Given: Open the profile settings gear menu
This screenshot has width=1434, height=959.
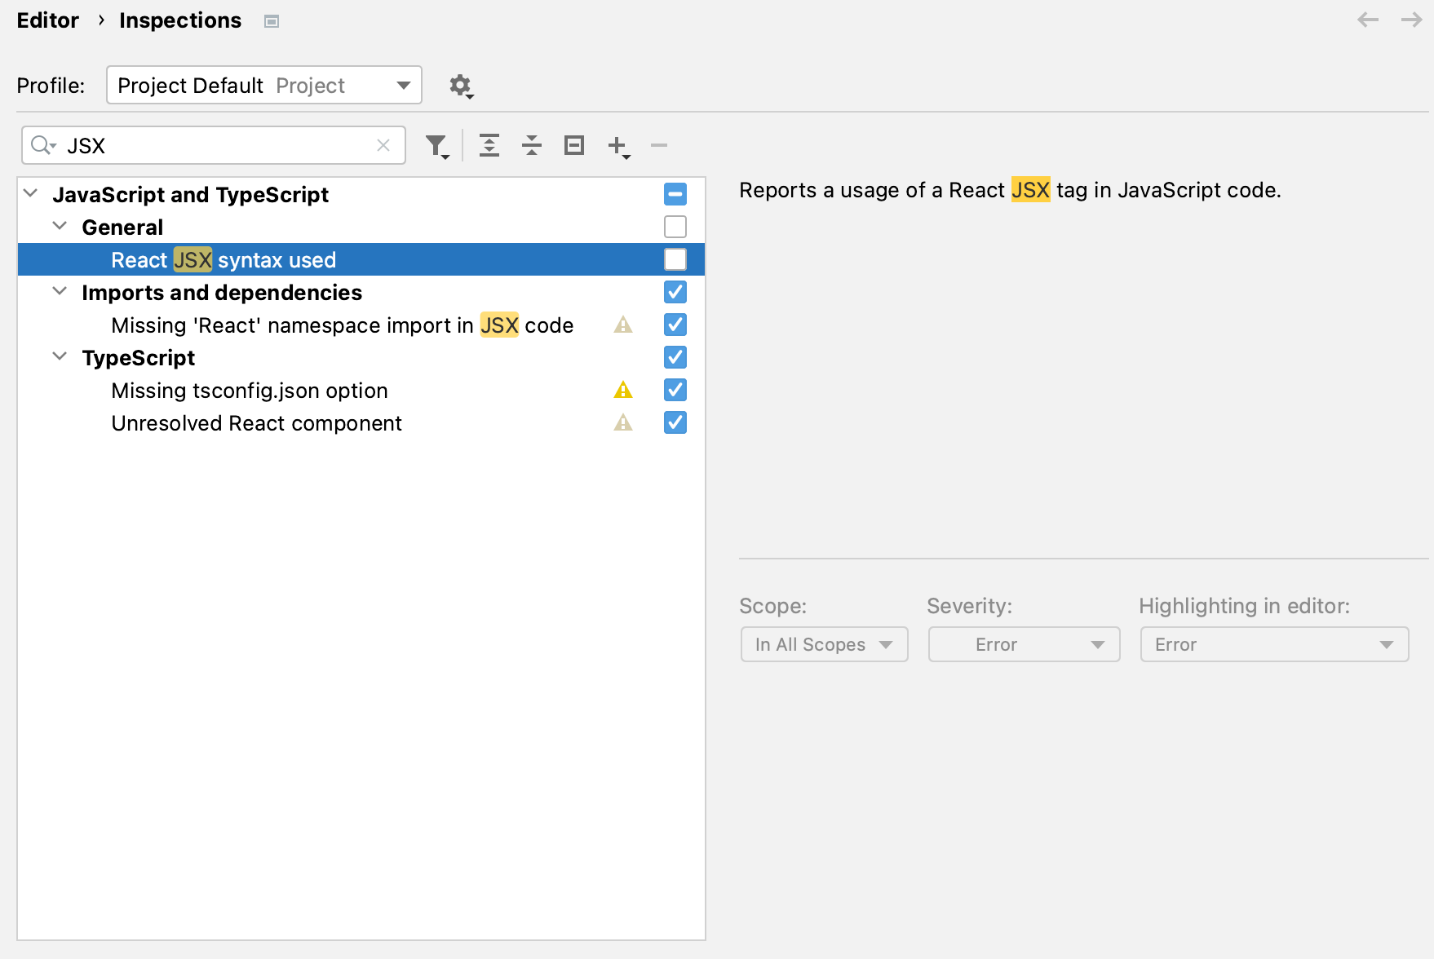Looking at the screenshot, I should point(460,85).
